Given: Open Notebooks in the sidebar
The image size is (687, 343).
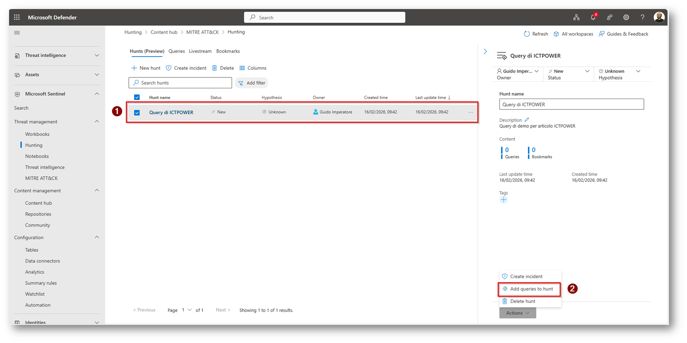Looking at the screenshot, I should (x=37, y=156).
